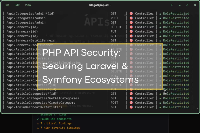Select the /api/Categories/admin/{id} path text
The image size is (200, 133).
coord(30,14)
